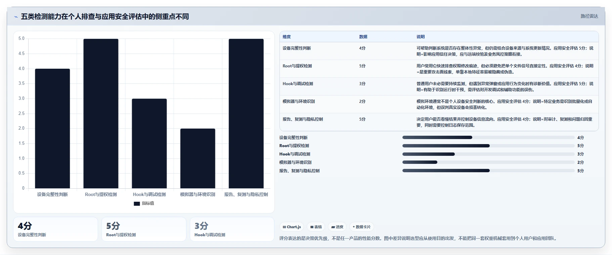Click the 报告、复测与隐私控制 progress bar
This screenshot has width=612, height=255.
coord(488,171)
